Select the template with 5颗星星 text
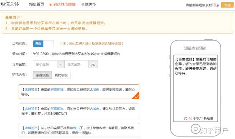235x139 pixels. (x=79, y=130)
